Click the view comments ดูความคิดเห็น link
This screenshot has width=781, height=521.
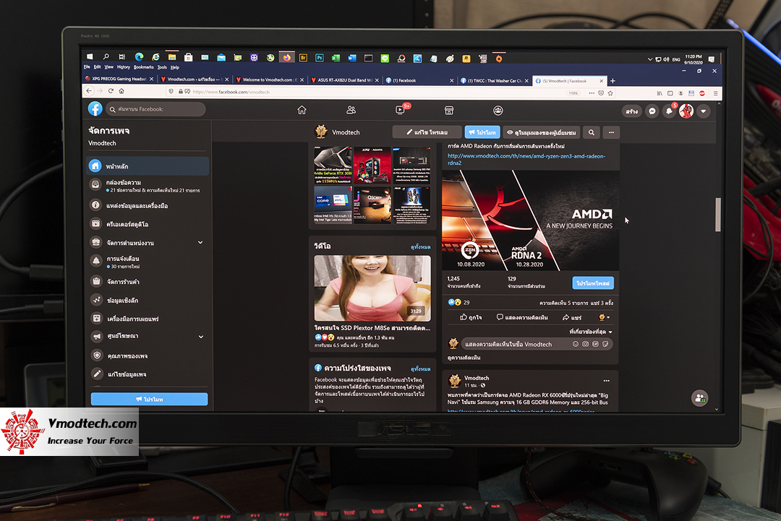pyautogui.click(x=464, y=357)
